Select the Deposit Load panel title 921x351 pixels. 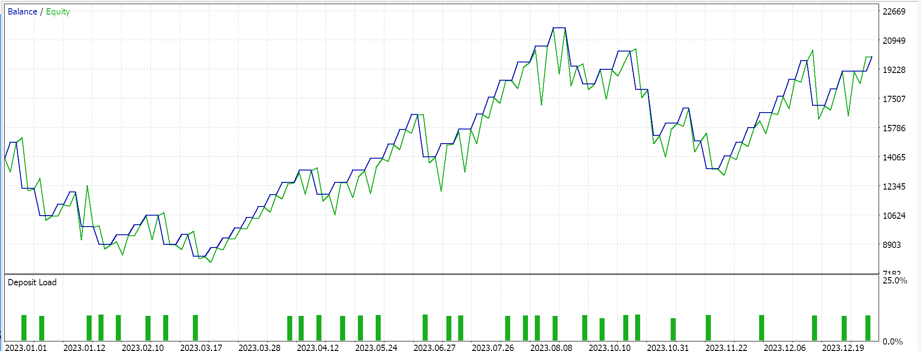tap(32, 282)
